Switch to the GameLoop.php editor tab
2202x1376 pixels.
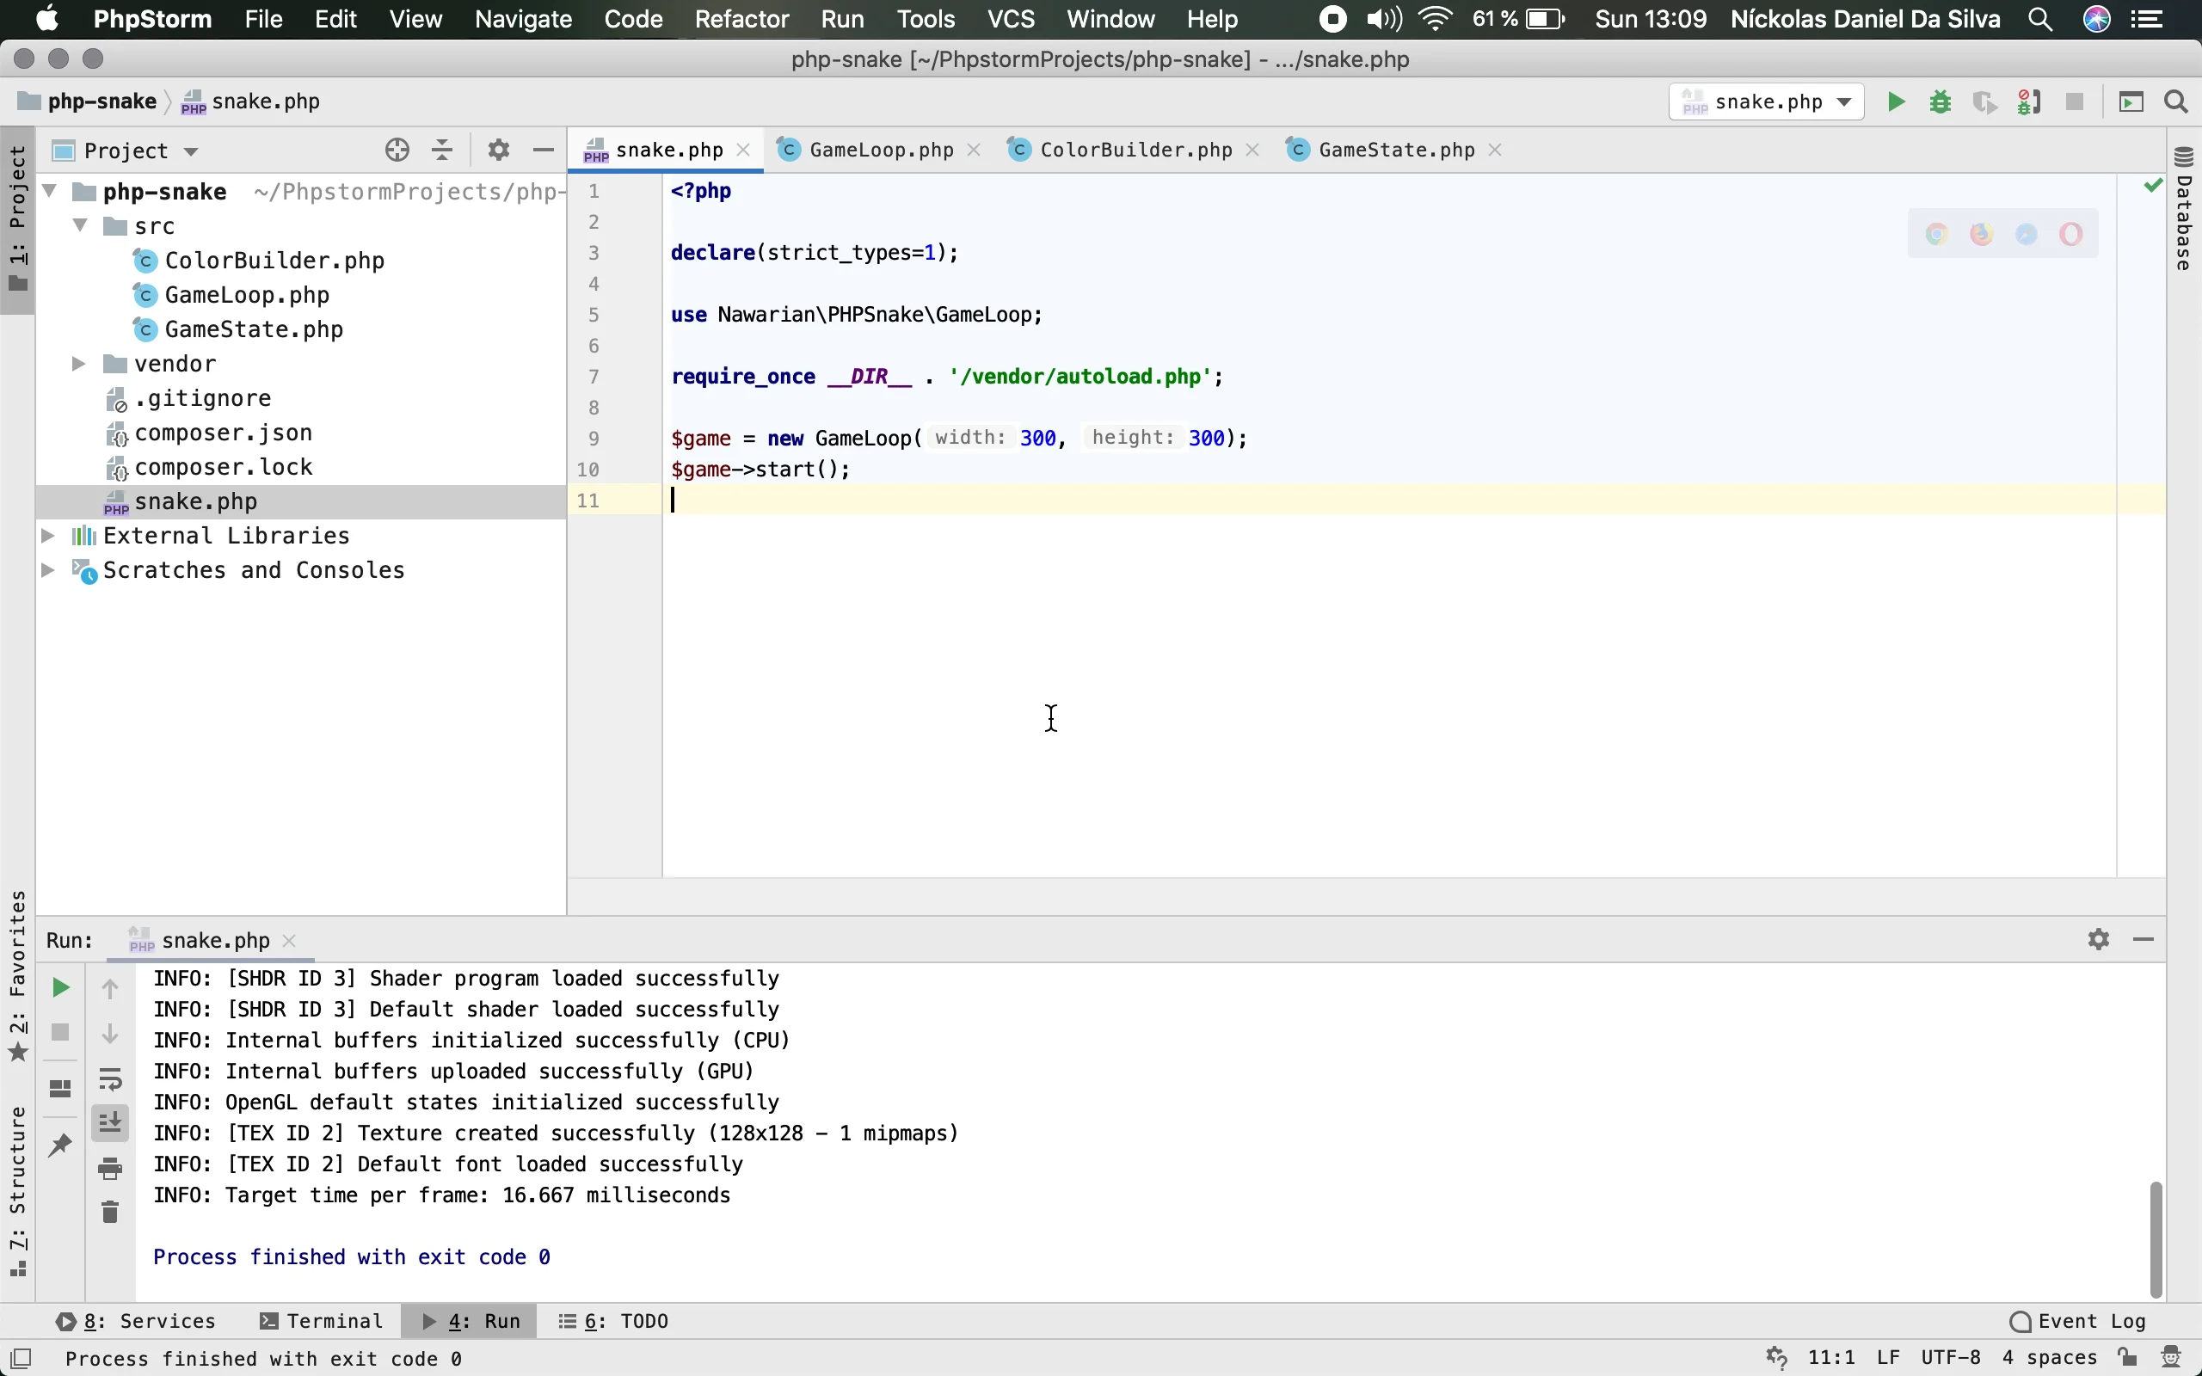click(880, 150)
